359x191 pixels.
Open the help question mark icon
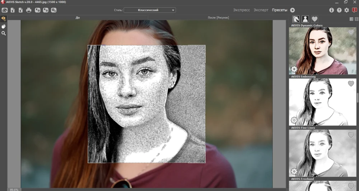click(339, 10)
